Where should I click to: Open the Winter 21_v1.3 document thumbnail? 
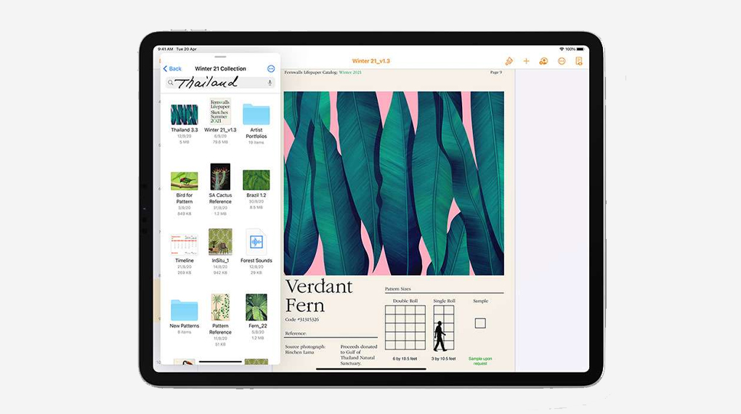tap(220, 112)
